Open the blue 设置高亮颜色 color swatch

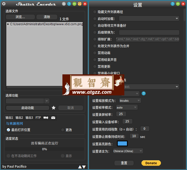pos(122,143)
